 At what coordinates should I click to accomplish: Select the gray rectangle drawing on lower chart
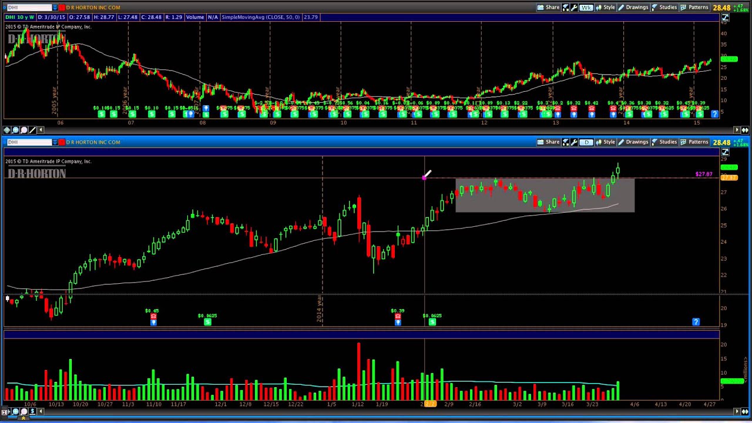click(x=545, y=195)
